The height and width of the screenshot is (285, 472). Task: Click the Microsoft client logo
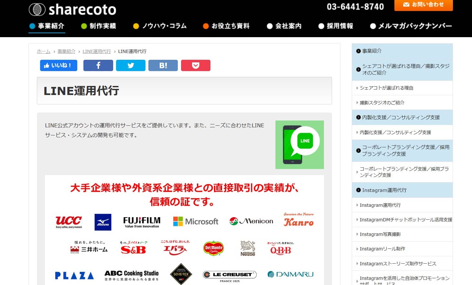click(195, 222)
